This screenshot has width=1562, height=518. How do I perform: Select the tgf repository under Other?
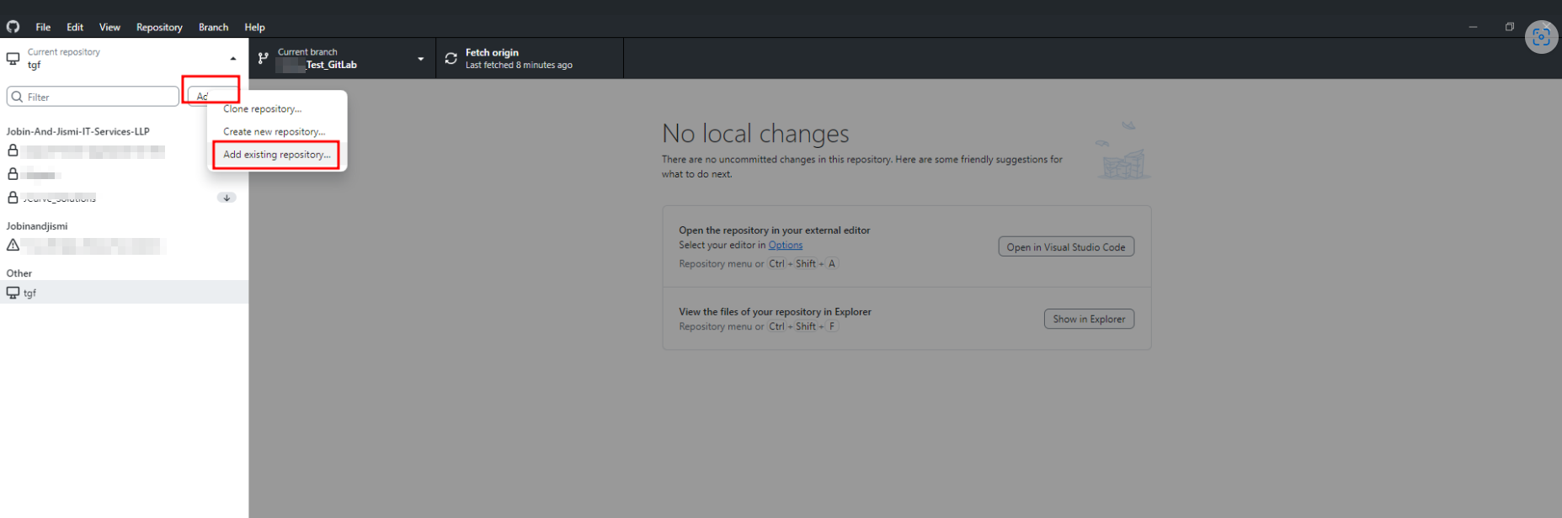coord(30,293)
